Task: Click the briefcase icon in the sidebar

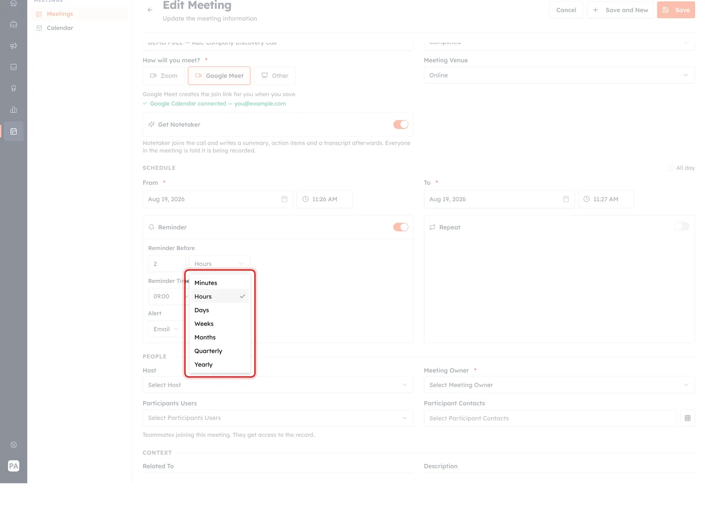Action: click(14, 25)
